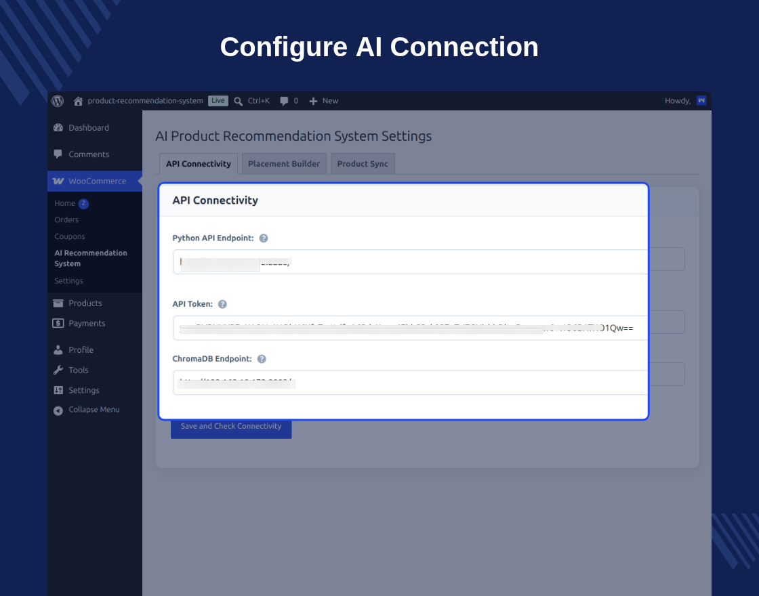Image resolution: width=759 pixels, height=596 pixels.
Task: Focus the API Token input field
Action: click(410, 328)
